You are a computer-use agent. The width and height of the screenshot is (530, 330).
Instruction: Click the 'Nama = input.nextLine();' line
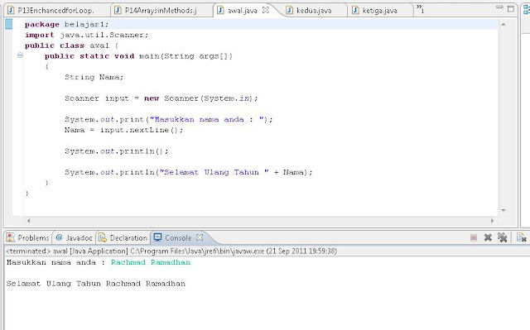(123, 130)
